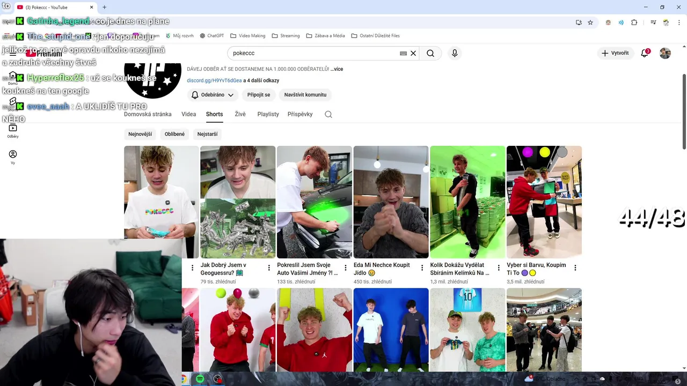This screenshot has width=687, height=386.
Task: Open the Můj rozvrh bookmark
Action: coord(179,36)
